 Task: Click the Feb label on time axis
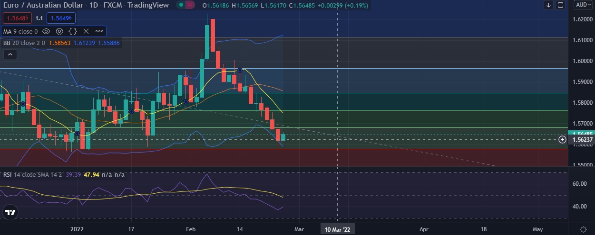click(190, 229)
